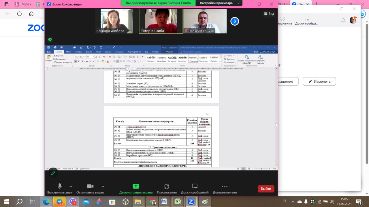Click green pencil annotate button

coord(53,173)
